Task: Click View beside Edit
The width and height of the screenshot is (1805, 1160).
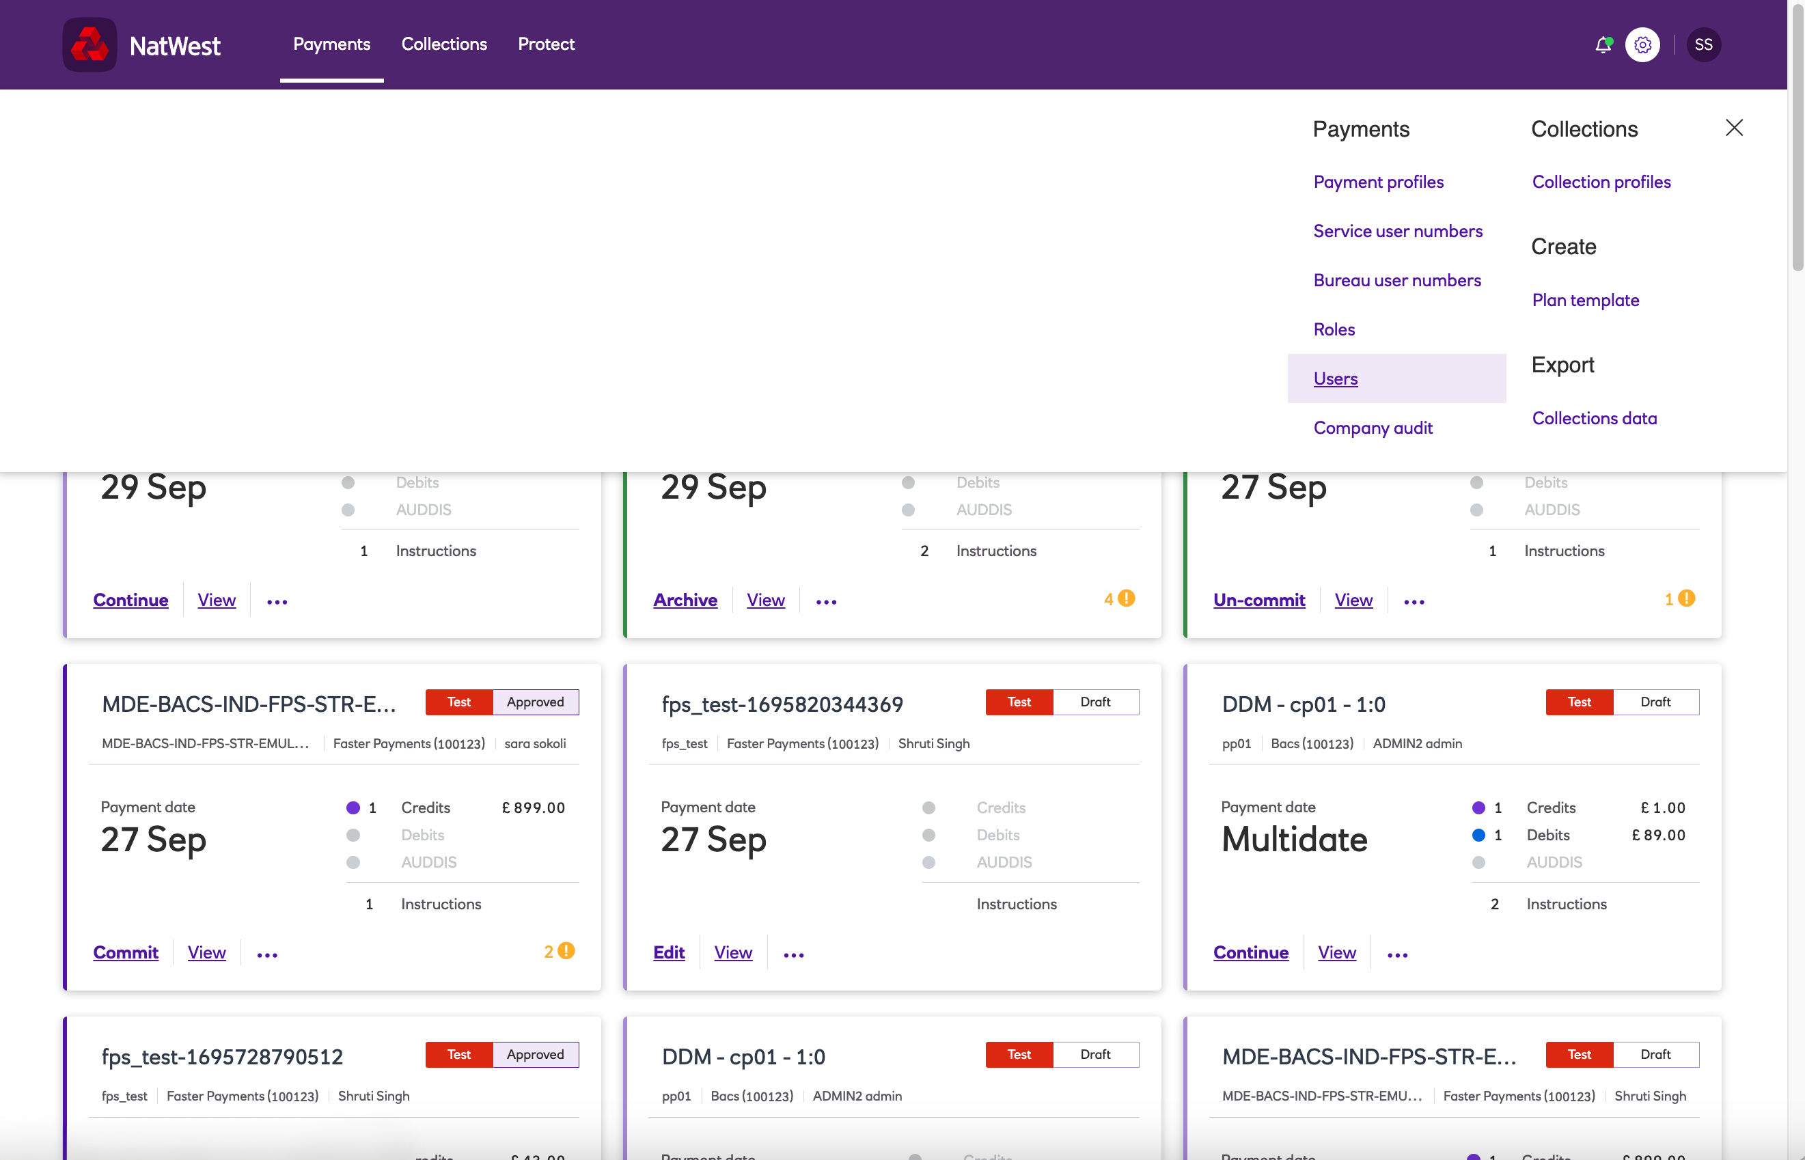Action: coord(733,952)
